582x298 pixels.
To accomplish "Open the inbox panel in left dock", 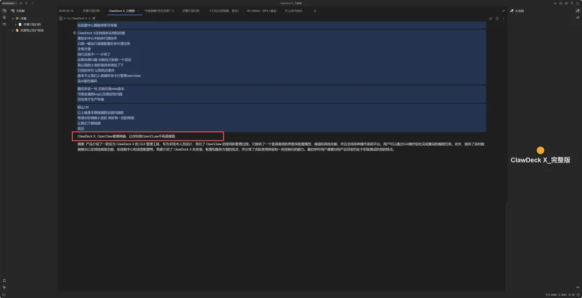I will click(4, 24).
